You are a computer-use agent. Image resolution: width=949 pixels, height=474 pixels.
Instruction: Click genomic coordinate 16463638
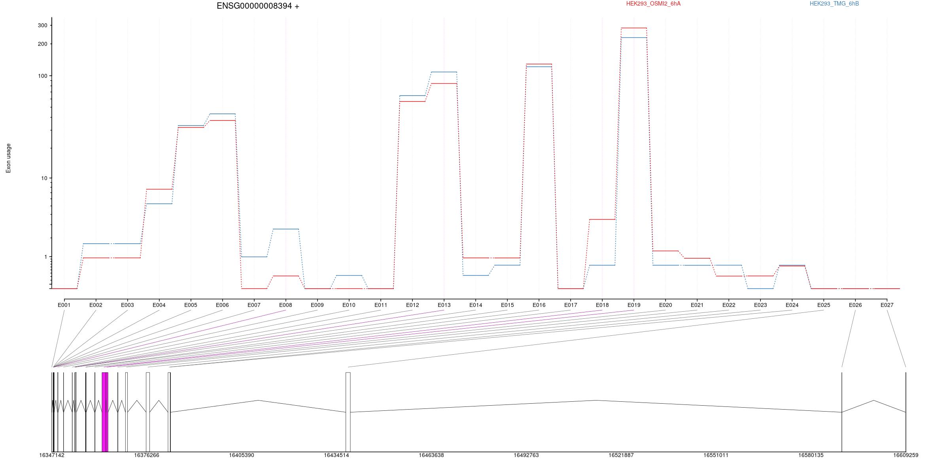coord(431,455)
